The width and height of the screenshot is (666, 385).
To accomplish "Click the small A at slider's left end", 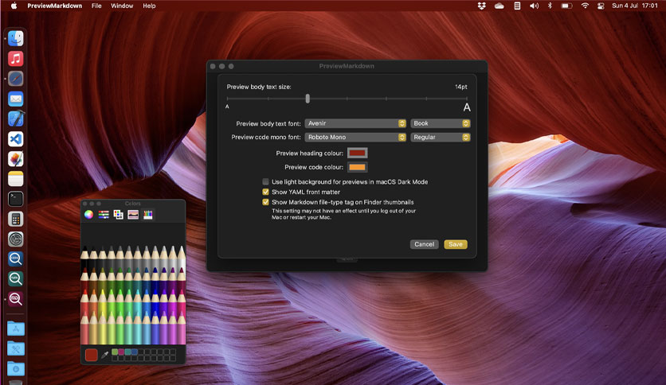I will (x=227, y=107).
